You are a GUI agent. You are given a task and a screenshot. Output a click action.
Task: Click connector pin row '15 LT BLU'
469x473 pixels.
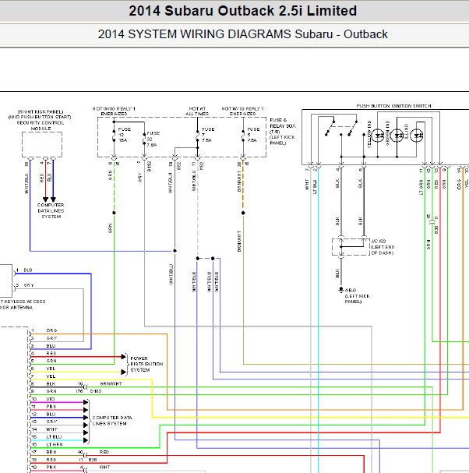(47, 437)
